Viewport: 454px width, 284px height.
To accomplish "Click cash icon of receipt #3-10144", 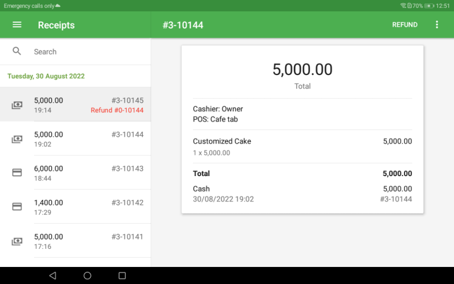I will [x=17, y=139].
